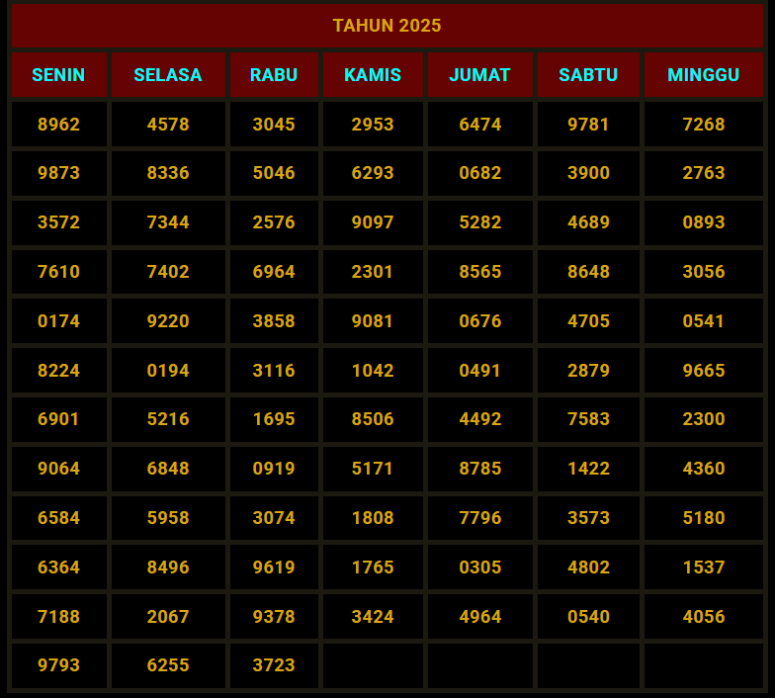Click cell with value 8565
The height and width of the screenshot is (698, 775).
(x=480, y=272)
